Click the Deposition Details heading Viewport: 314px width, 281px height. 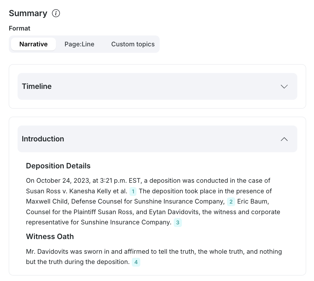(58, 166)
